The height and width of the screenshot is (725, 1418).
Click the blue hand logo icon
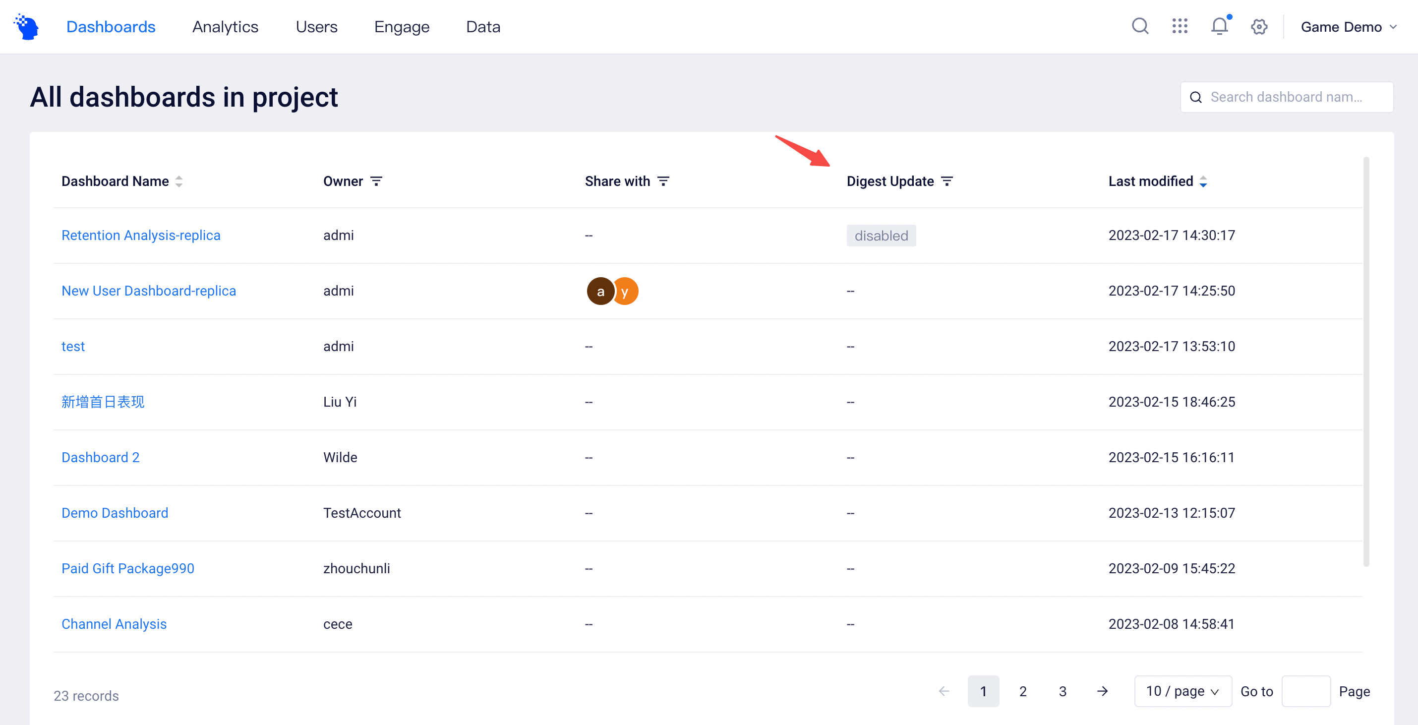[x=26, y=26]
